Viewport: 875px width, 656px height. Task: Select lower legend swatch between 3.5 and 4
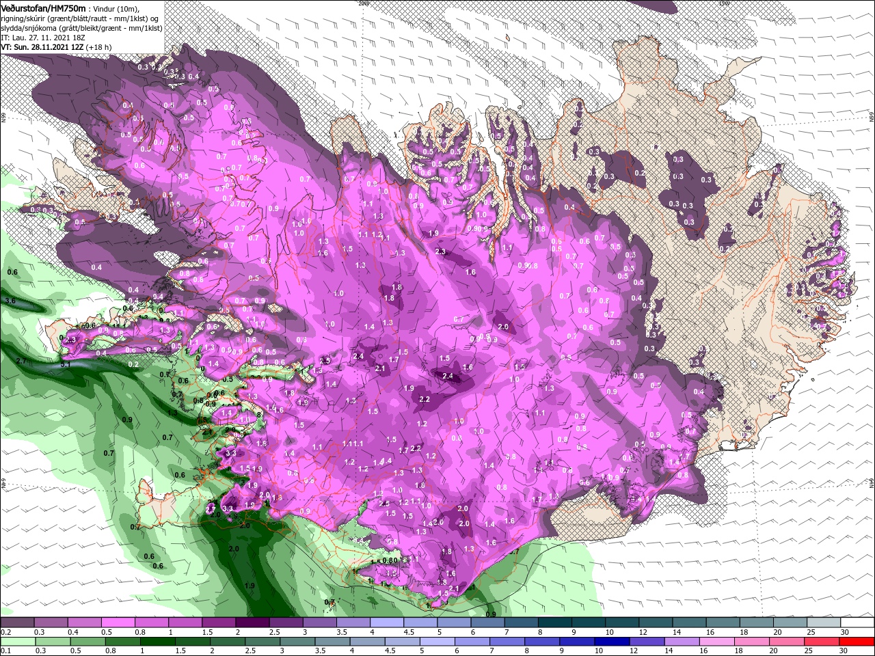click(332, 642)
